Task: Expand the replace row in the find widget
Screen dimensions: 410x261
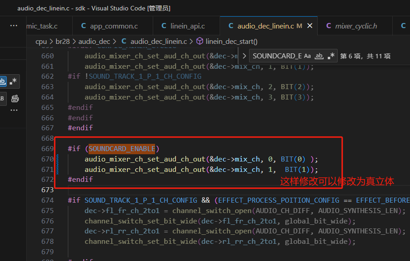Action: pyautogui.click(x=244, y=56)
